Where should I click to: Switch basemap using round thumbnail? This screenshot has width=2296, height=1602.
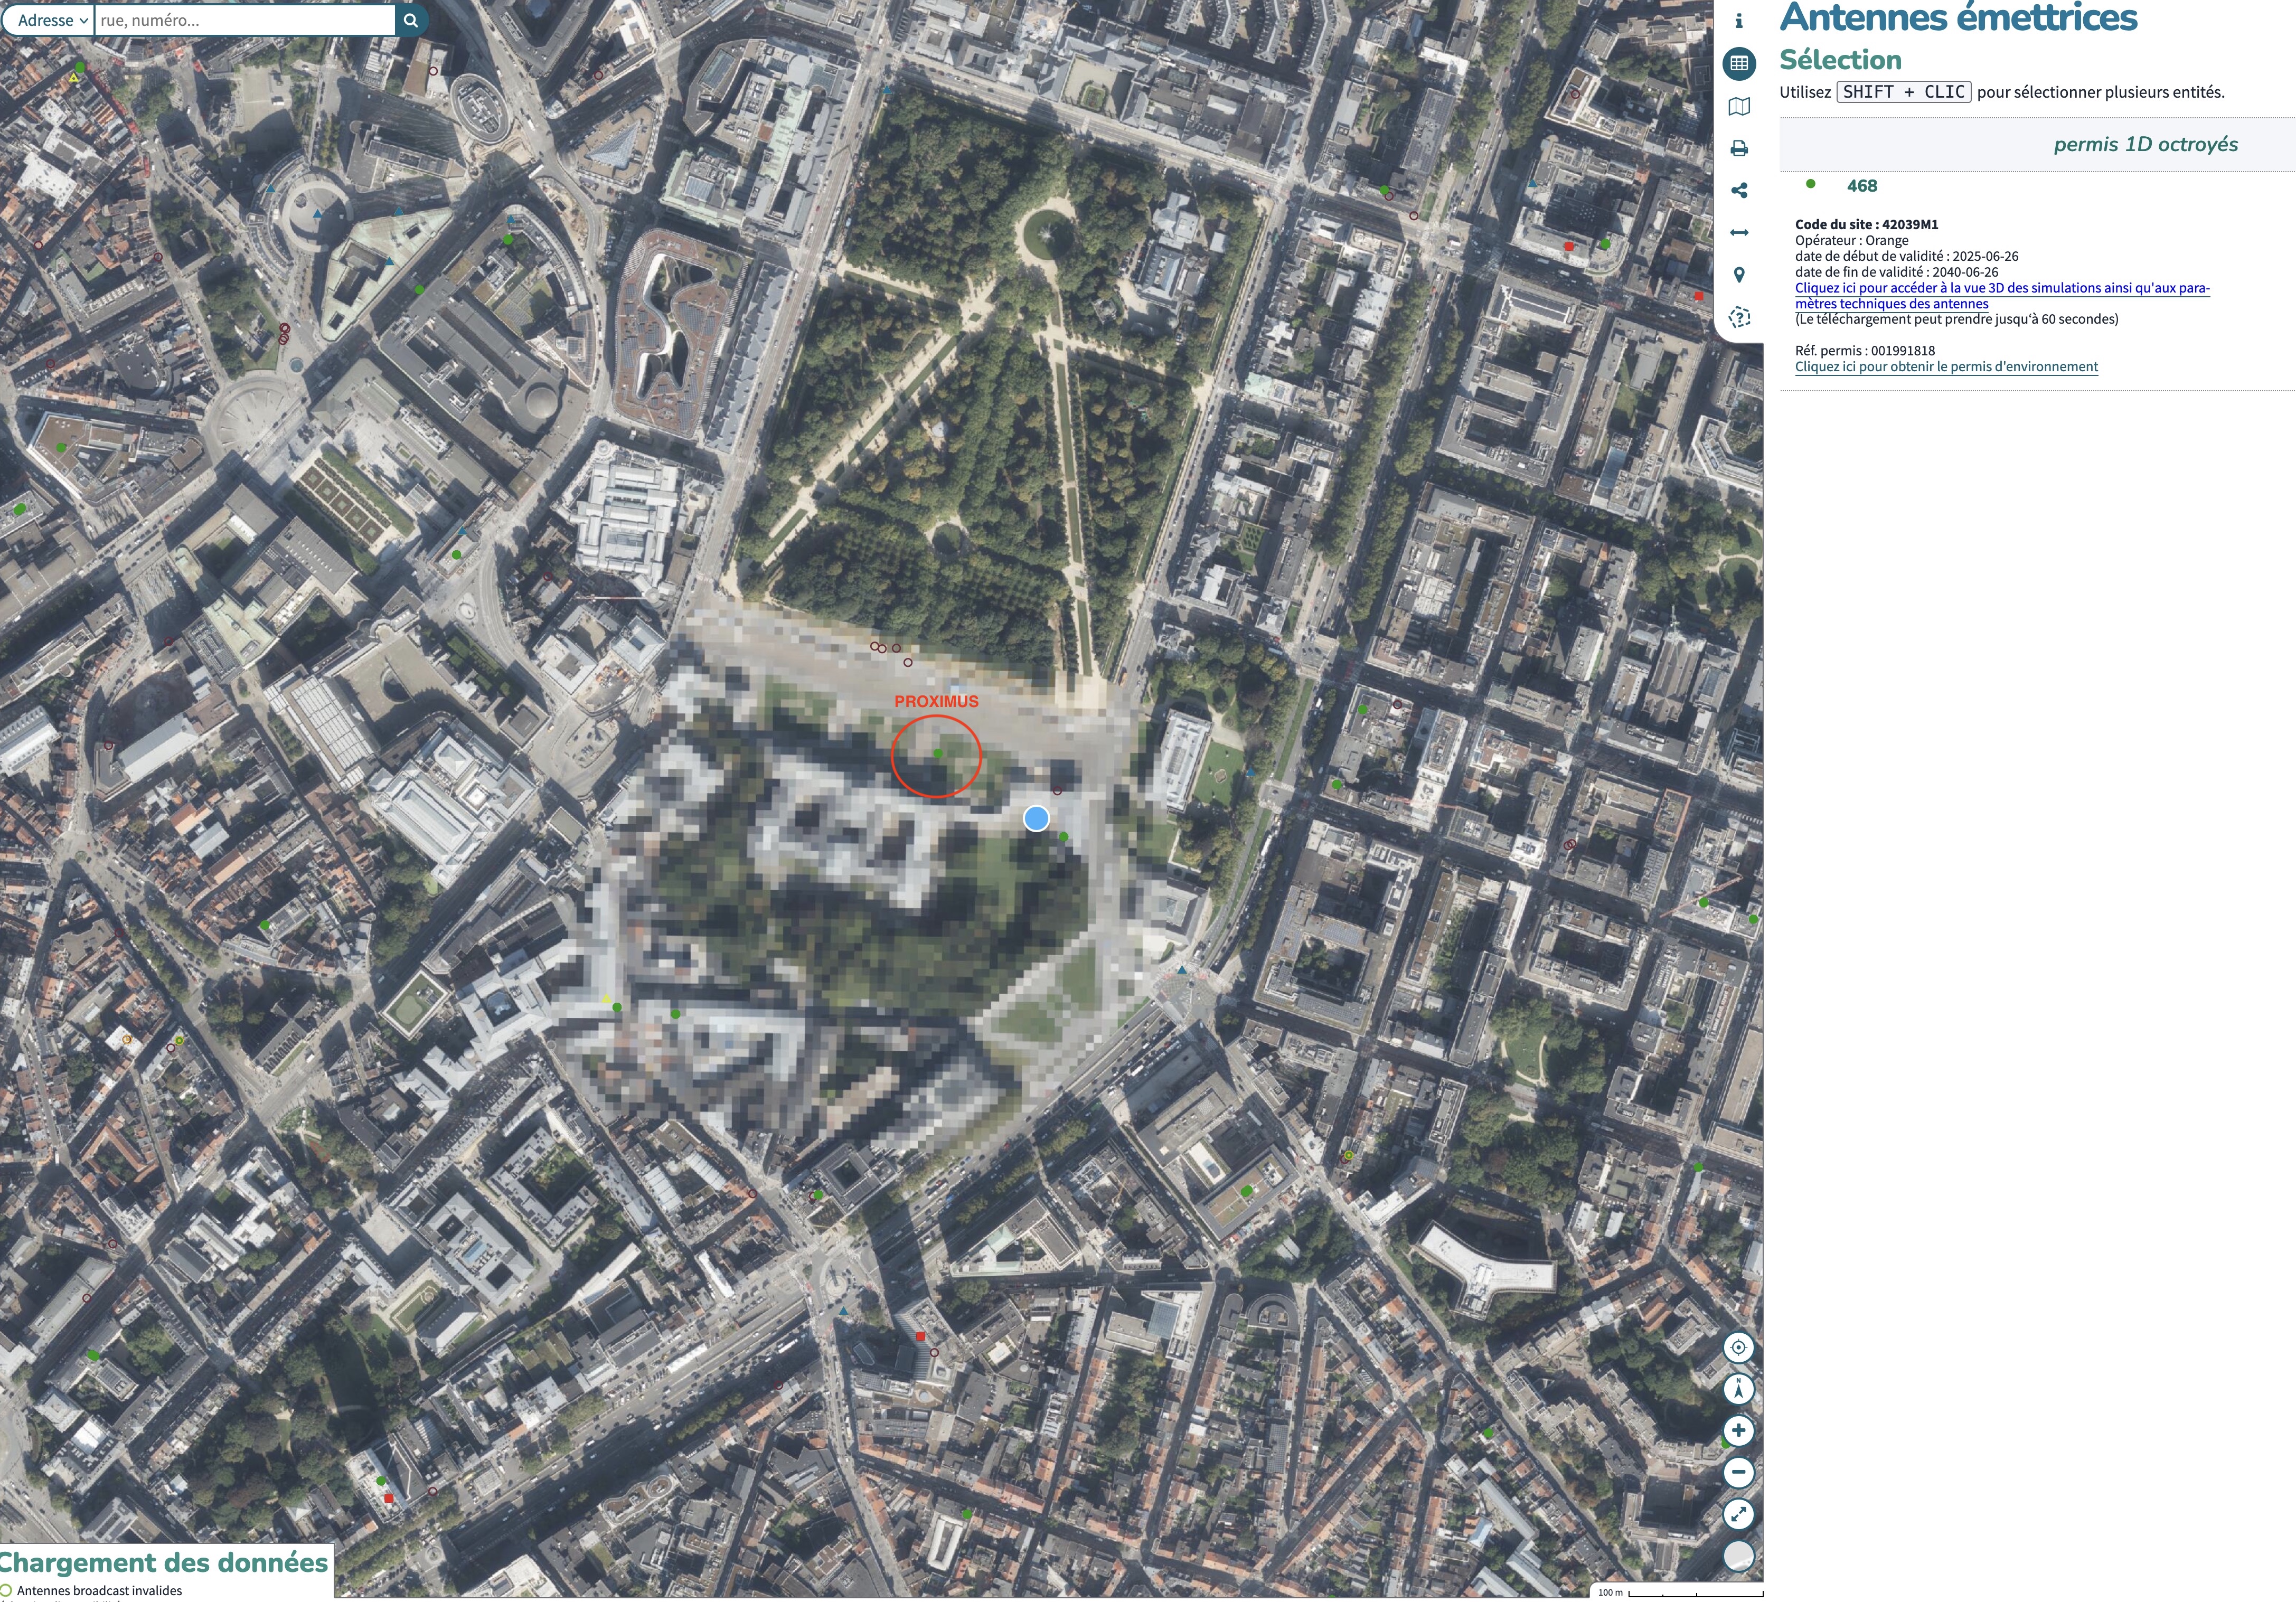click(1739, 1556)
